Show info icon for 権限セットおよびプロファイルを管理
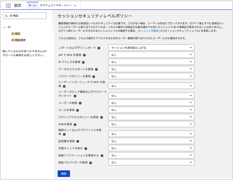 [x=64, y=134]
